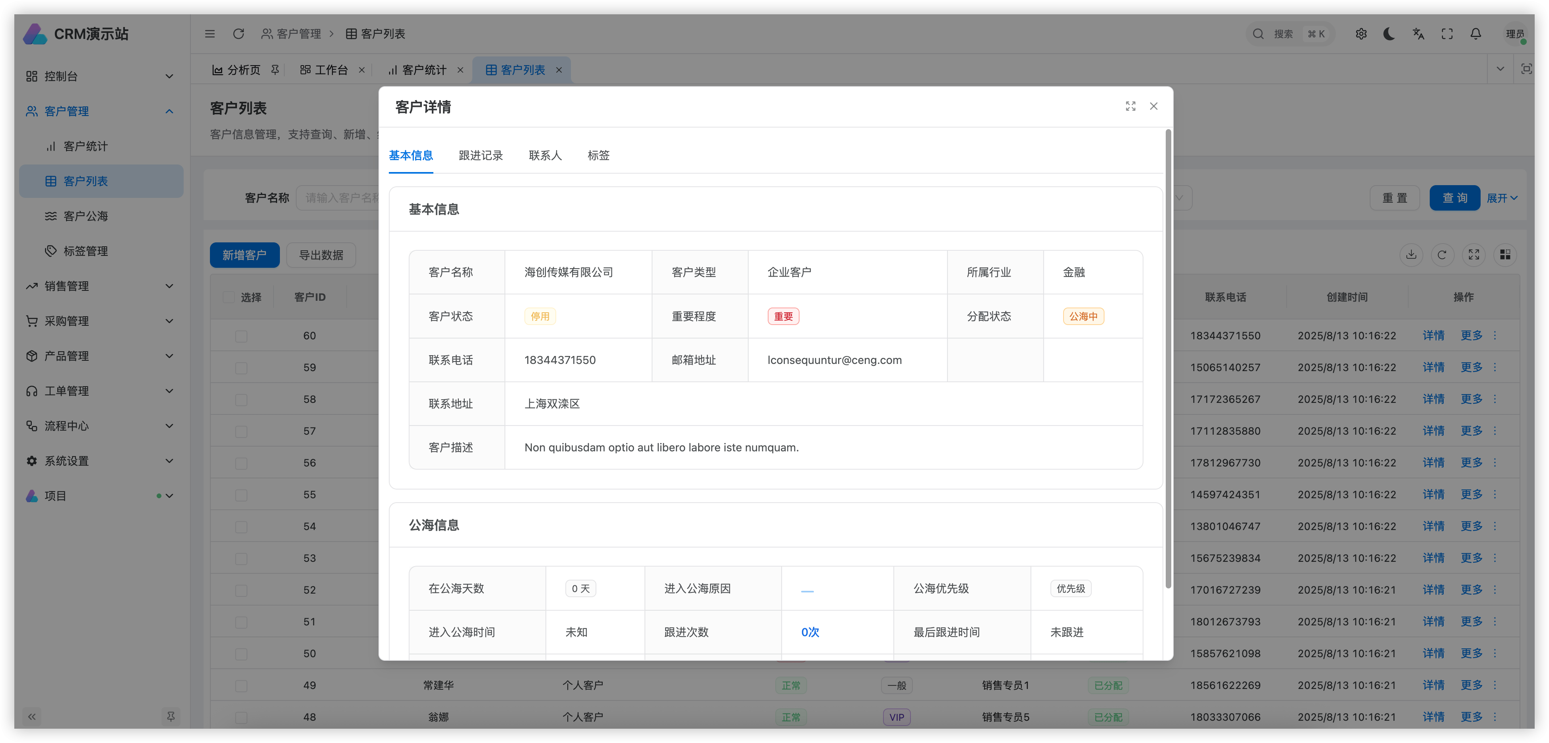Tick the checkbox for customer ID 49
Screen dimensions: 1549x743
(x=241, y=685)
